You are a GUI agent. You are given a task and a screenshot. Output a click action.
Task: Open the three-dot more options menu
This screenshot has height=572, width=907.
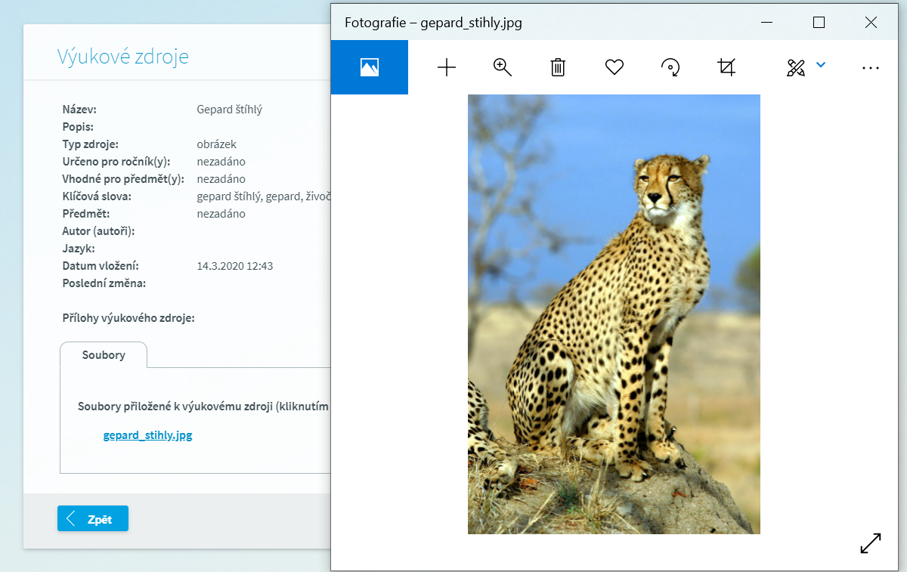[871, 68]
